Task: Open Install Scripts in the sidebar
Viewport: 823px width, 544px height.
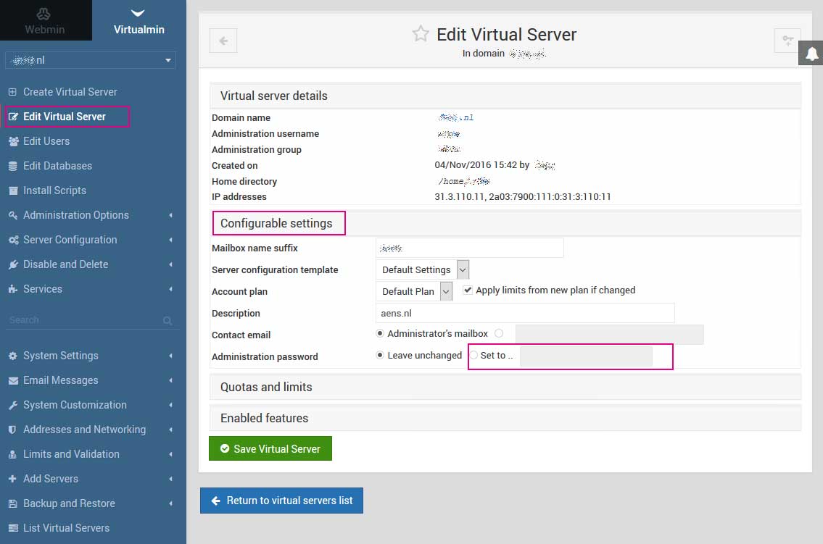Action: pyautogui.click(x=54, y=191)
